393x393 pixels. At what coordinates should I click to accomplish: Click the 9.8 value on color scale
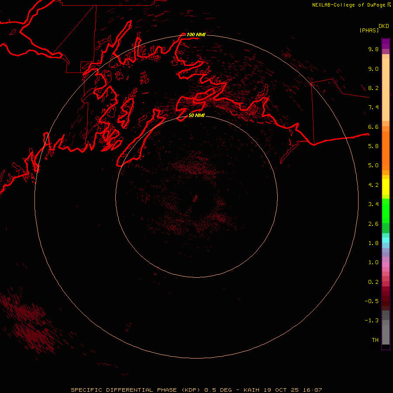click(x=373, y=49)
